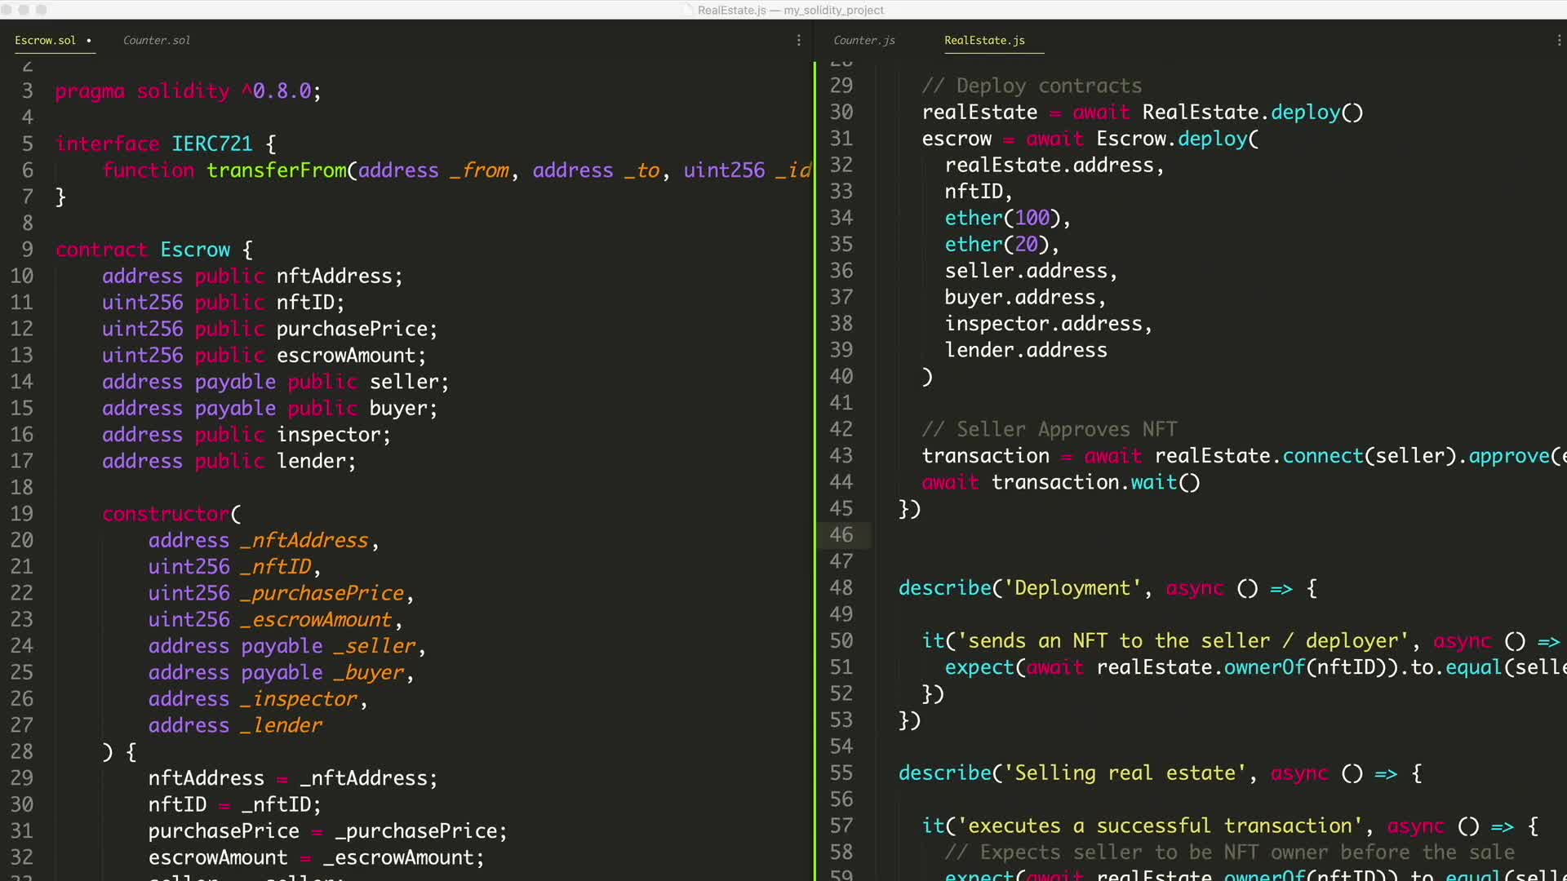Screen dimensions: 1567x881
Task: Click '// Seller Approves NFT' comment
Action: pos(1050,429)
